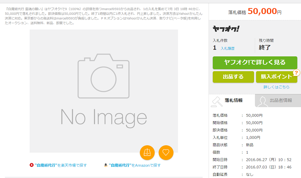The image size is (301, 178).
Task: Open the 入札履歴 bid history link
Action: pos(227,48)
